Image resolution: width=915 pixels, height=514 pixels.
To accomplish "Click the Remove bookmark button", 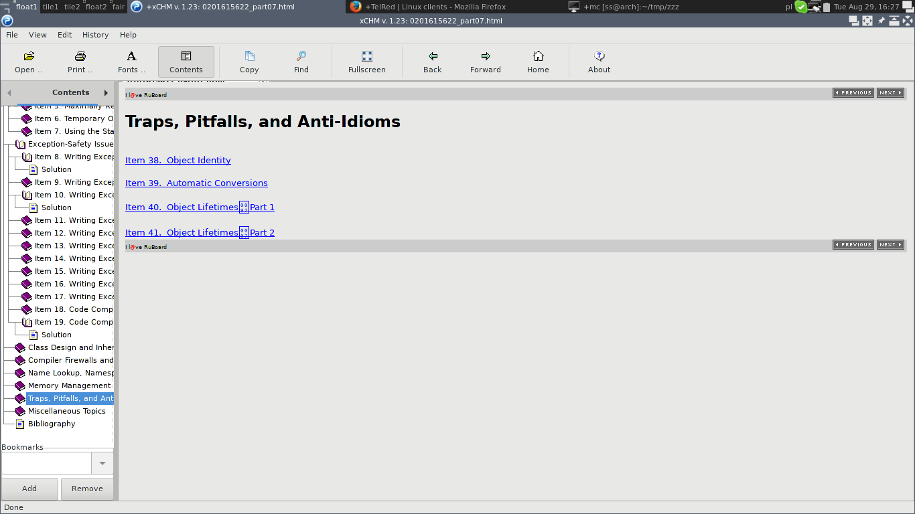I will tap(87, 489).
